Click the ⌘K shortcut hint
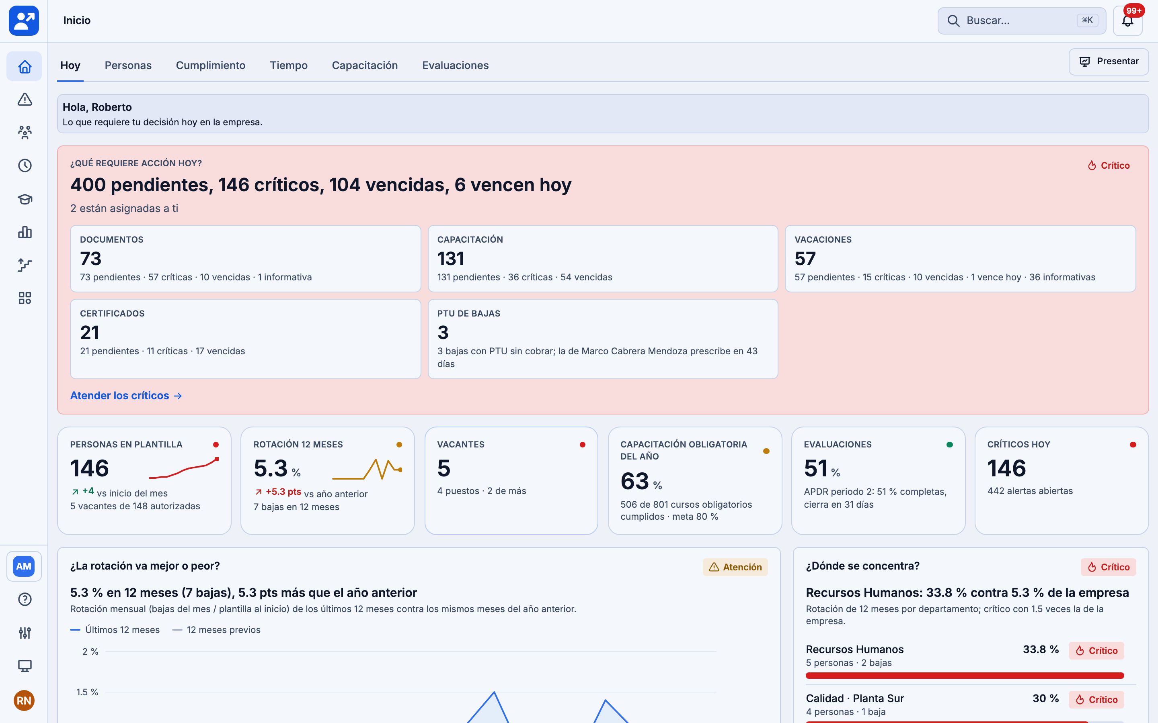1158x723 pixels. click(1087, 20)
